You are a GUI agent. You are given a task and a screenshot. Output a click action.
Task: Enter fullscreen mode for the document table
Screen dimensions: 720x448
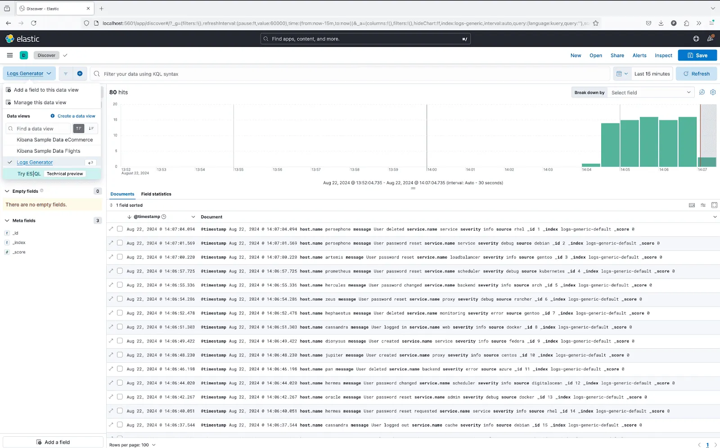(714, 205)
